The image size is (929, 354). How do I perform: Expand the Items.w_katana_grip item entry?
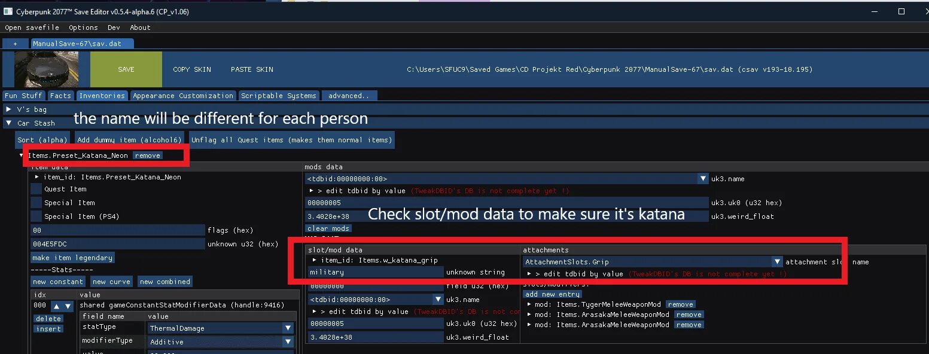click(x=313, y=260)
